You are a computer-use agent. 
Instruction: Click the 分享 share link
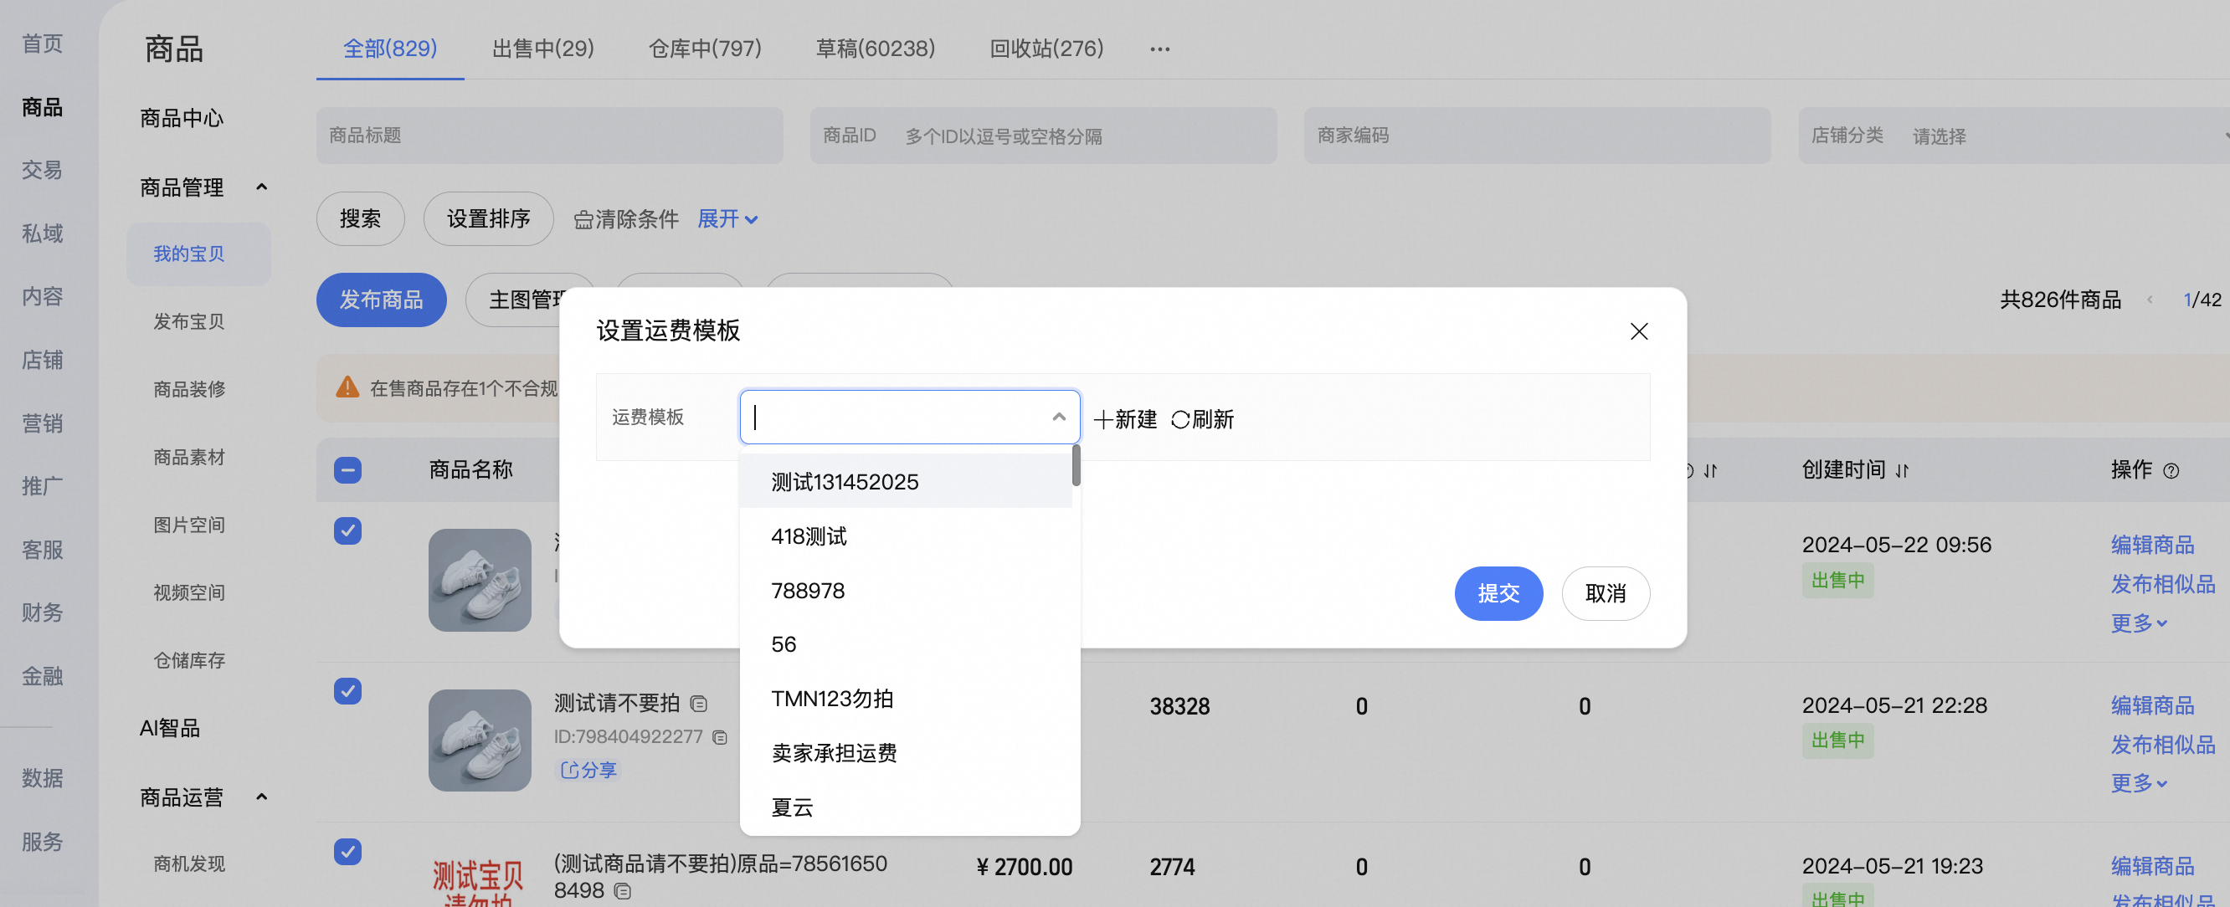pos(588,770)
